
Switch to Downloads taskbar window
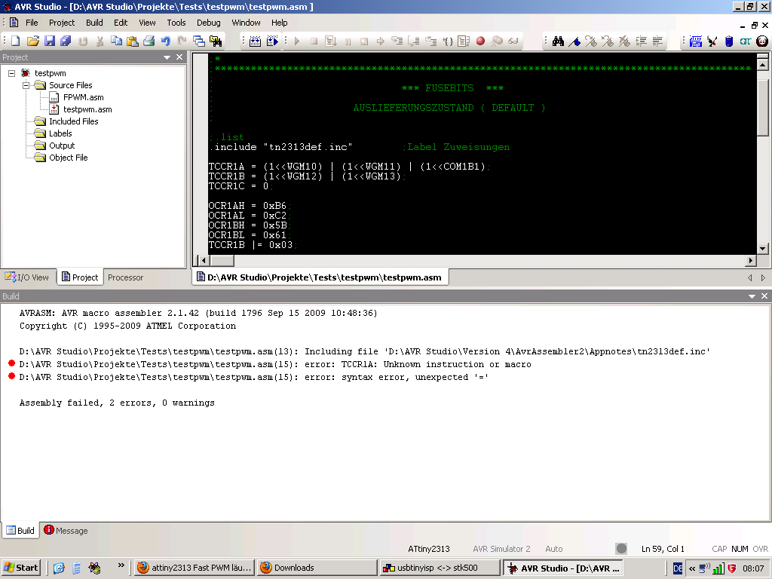pos(317,568)
